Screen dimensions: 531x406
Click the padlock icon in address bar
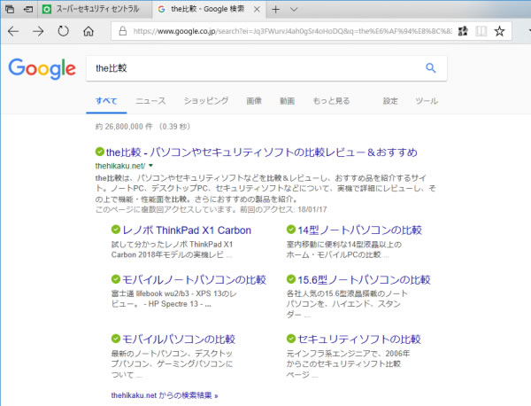point(123,31)
